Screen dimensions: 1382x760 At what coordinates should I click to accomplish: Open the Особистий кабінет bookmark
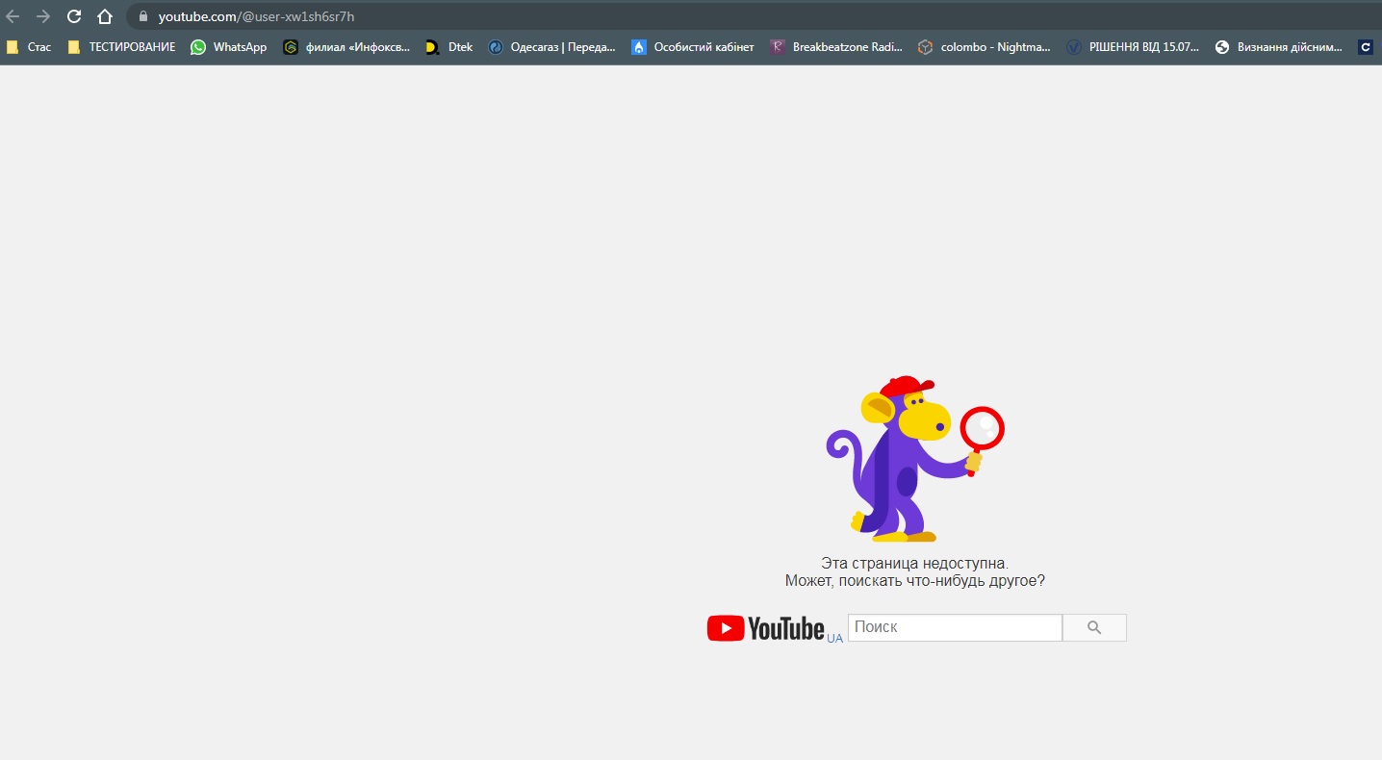click(x=693, y=47)
